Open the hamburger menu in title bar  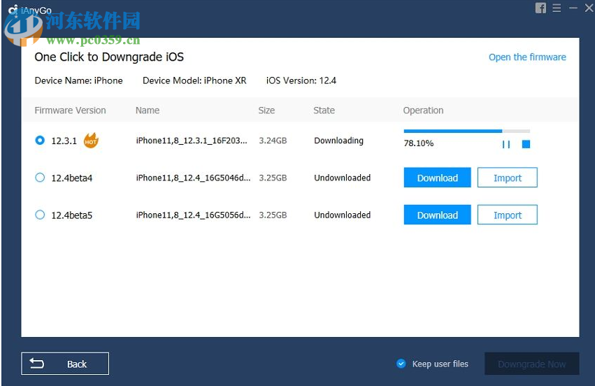tap(557, 8)
